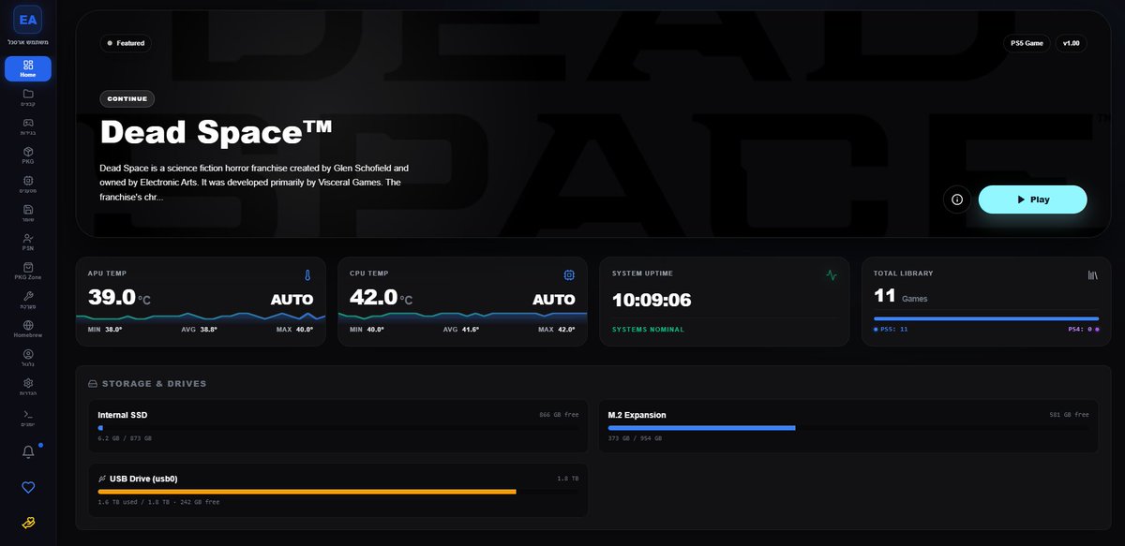Click the 866 GB free label
This screenshot has height=546, width=1125.
[559, 415]
